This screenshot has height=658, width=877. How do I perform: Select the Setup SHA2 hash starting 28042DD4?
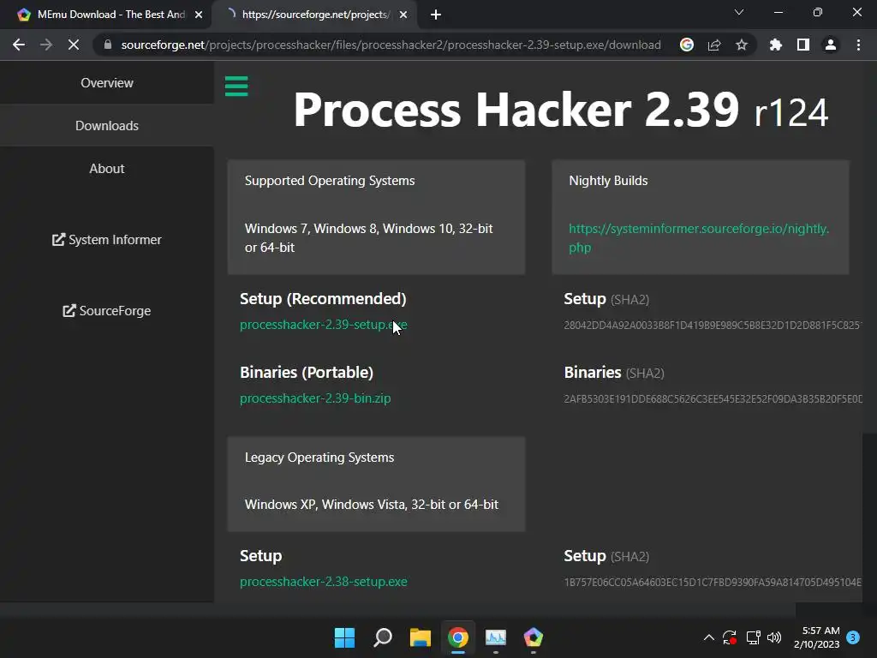(x=713, y=325)
